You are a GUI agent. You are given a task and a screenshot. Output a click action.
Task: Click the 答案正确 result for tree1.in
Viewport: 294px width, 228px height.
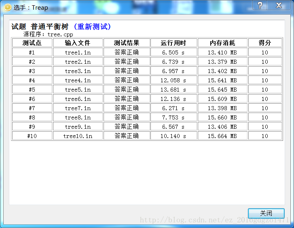click(127, 52)
